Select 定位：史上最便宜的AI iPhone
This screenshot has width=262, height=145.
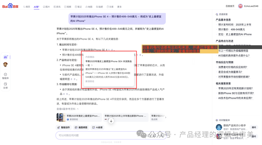(235, 34)
